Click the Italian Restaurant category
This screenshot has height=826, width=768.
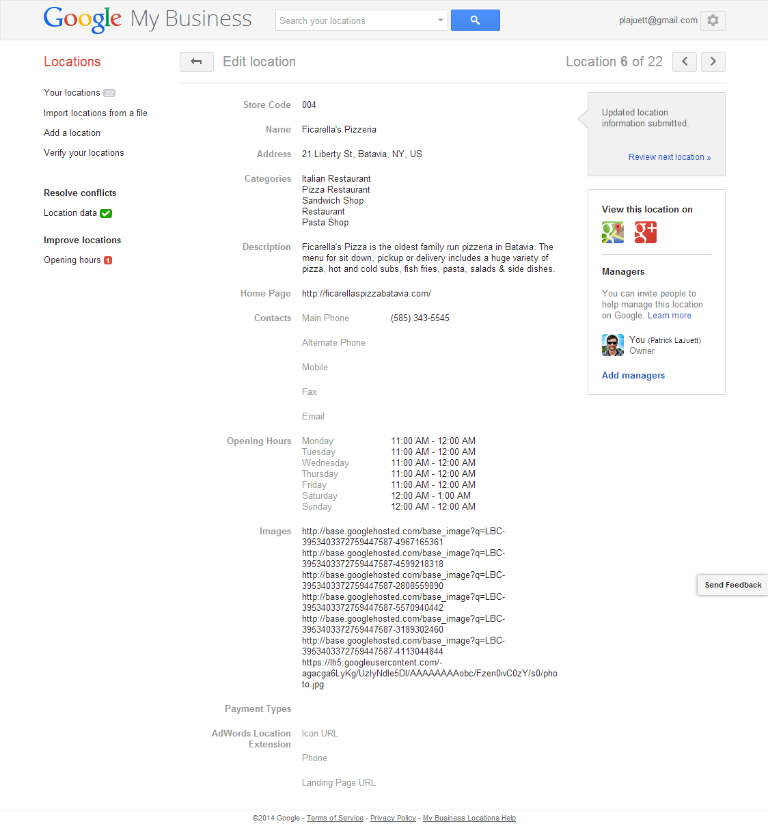pyautogui.click(x=336, y=178)
